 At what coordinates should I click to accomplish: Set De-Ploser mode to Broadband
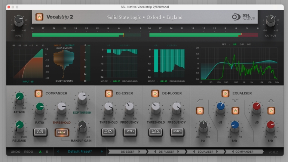coord(177,81)
